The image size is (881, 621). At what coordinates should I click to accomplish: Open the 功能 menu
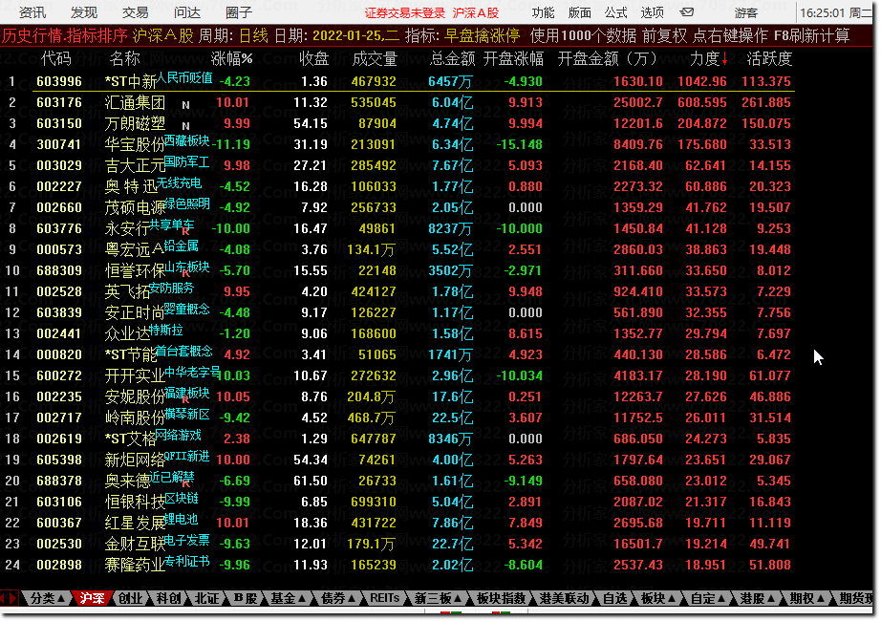pyautogui.click(x=544, y=12)
